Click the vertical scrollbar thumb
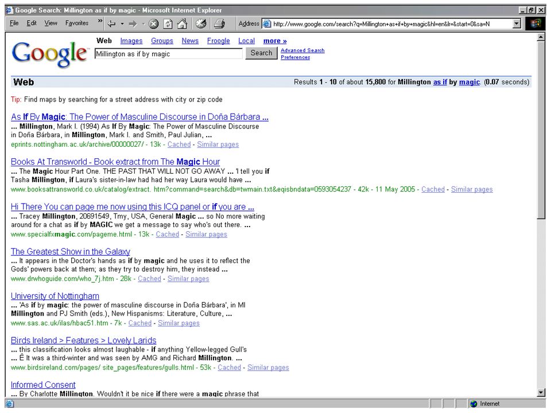The width and height of the screenshot is (551, 413). [541, 130]
